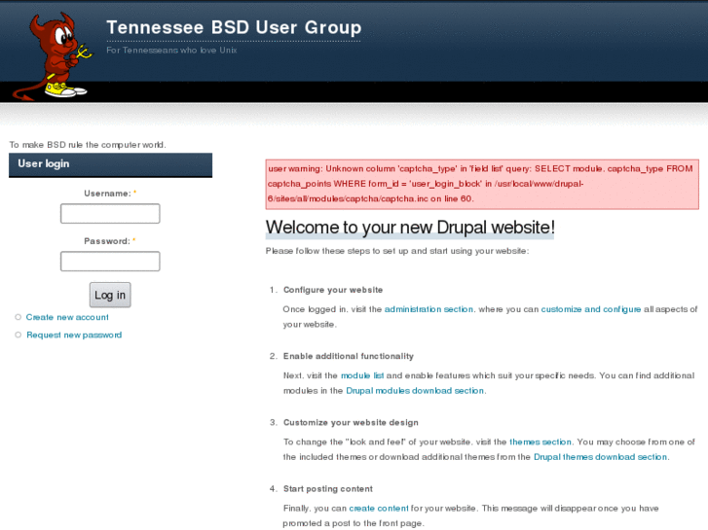
Task: Click 'To make BSD rule the computer world.' text
Action: point(88,145)
